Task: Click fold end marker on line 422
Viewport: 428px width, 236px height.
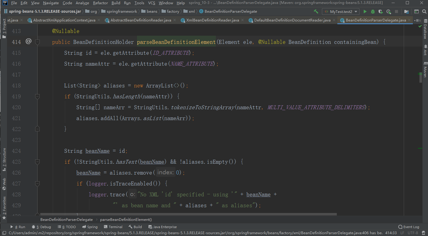Action: [x=38, y=129]
